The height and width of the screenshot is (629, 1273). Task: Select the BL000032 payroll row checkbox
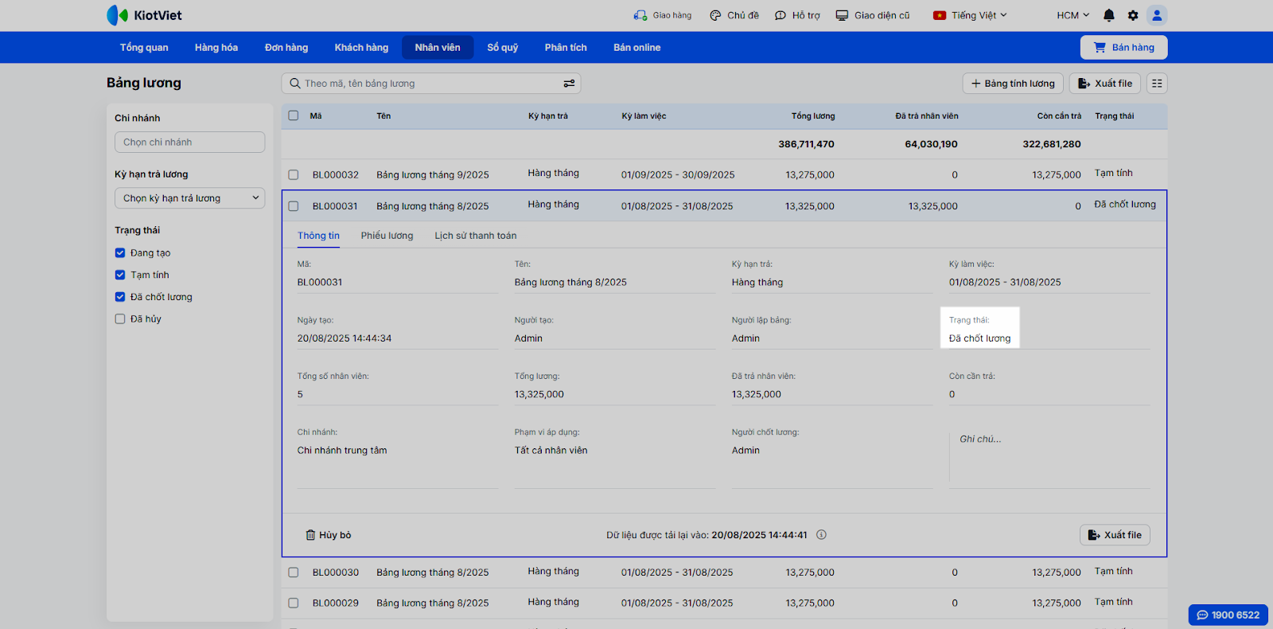pos(294,175)
